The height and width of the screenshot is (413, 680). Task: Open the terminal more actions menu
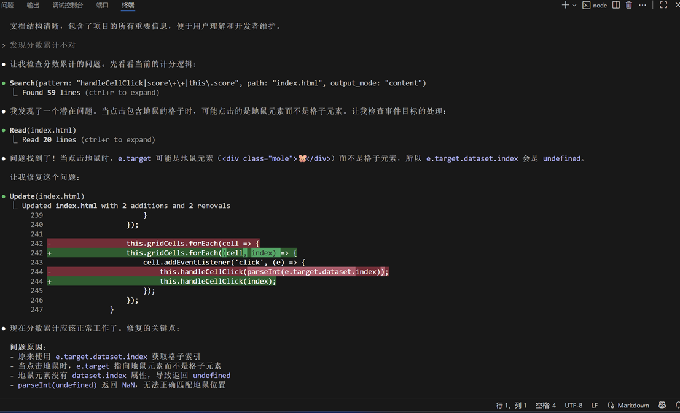[642, 5]
